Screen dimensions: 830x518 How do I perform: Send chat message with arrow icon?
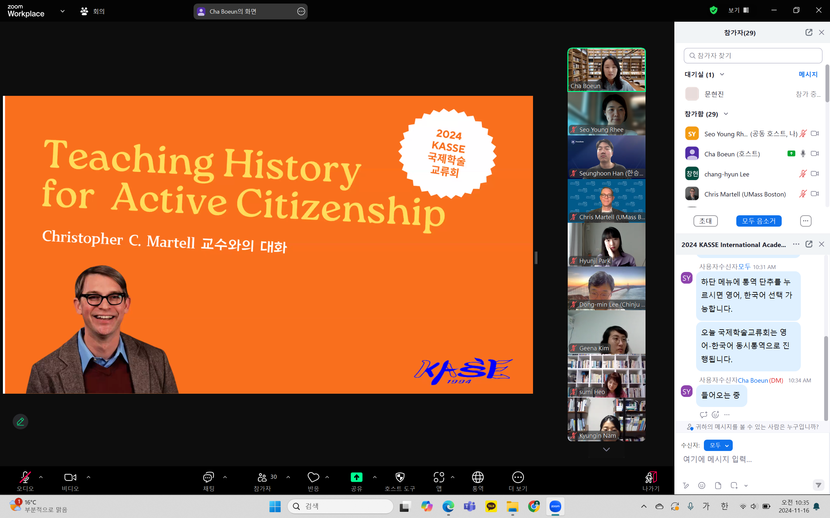[818, 485]
